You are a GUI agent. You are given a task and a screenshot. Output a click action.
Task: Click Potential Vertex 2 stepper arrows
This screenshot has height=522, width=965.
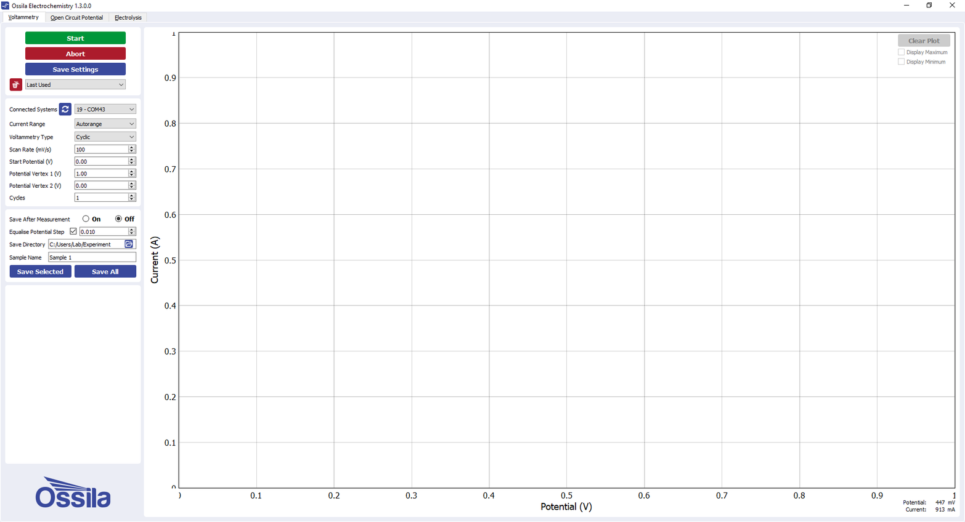(x=131, y=186)
